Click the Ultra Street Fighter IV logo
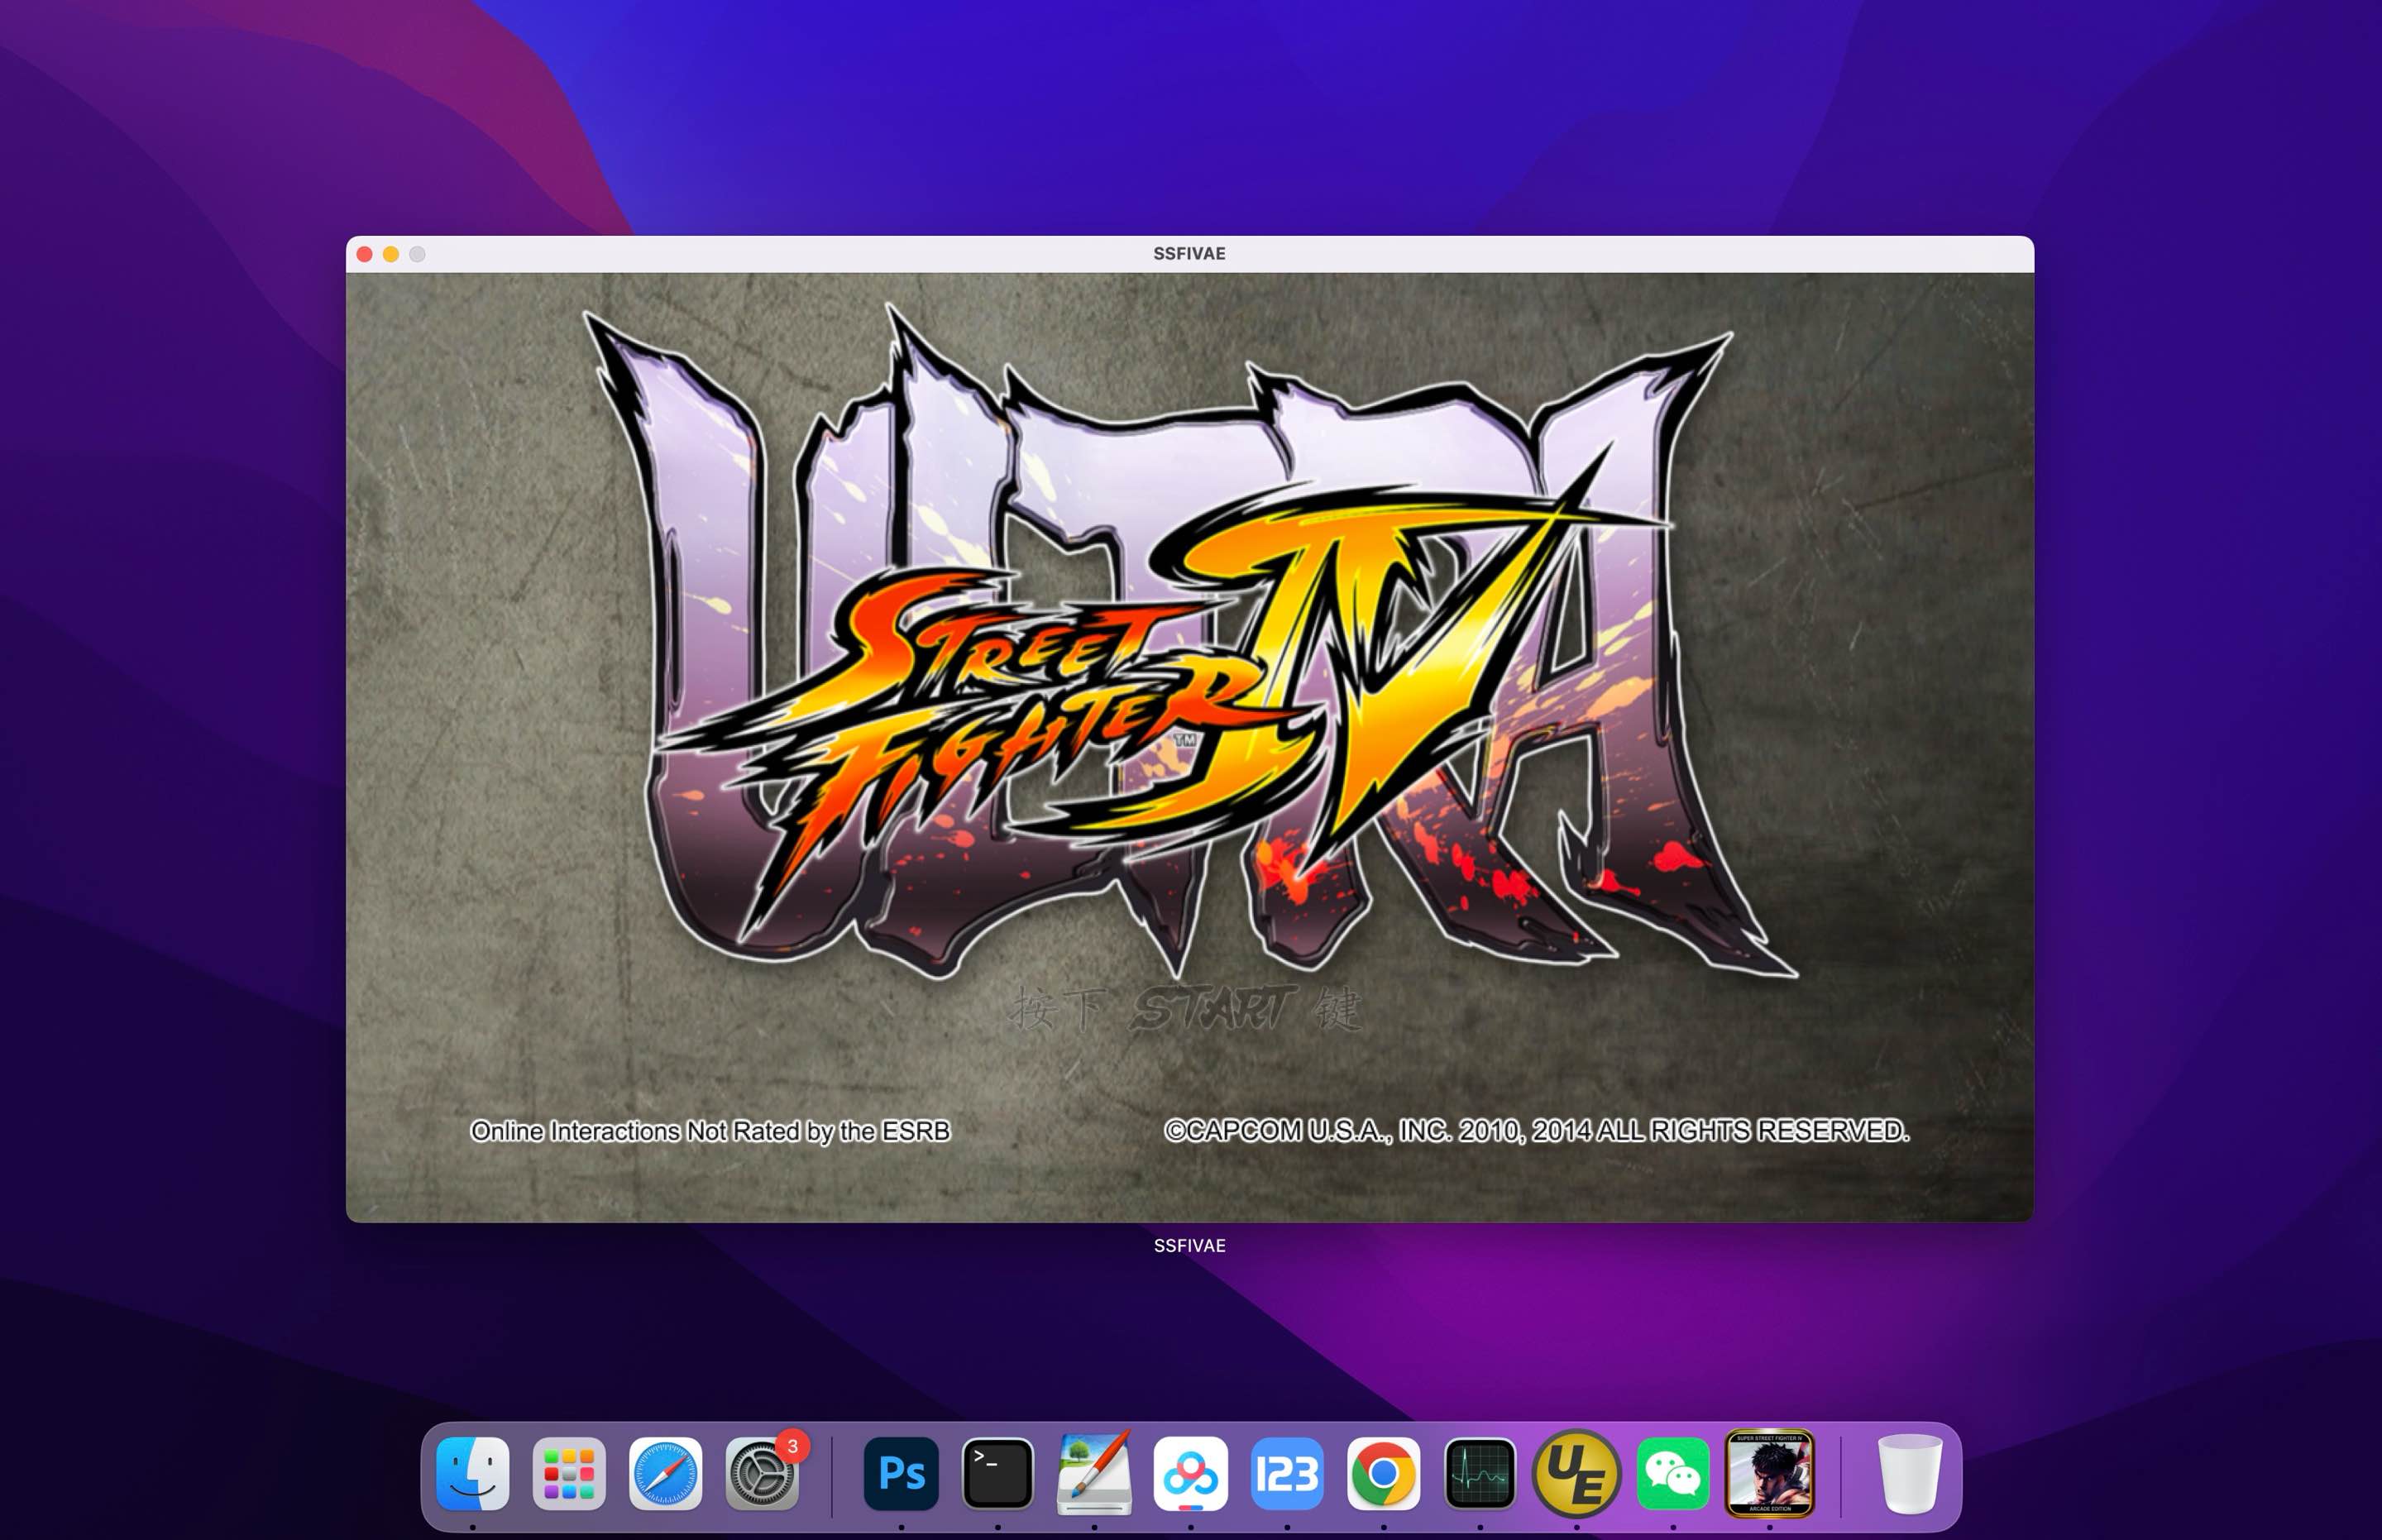Screen dimensions: 2382x1540 point(1190,640)
